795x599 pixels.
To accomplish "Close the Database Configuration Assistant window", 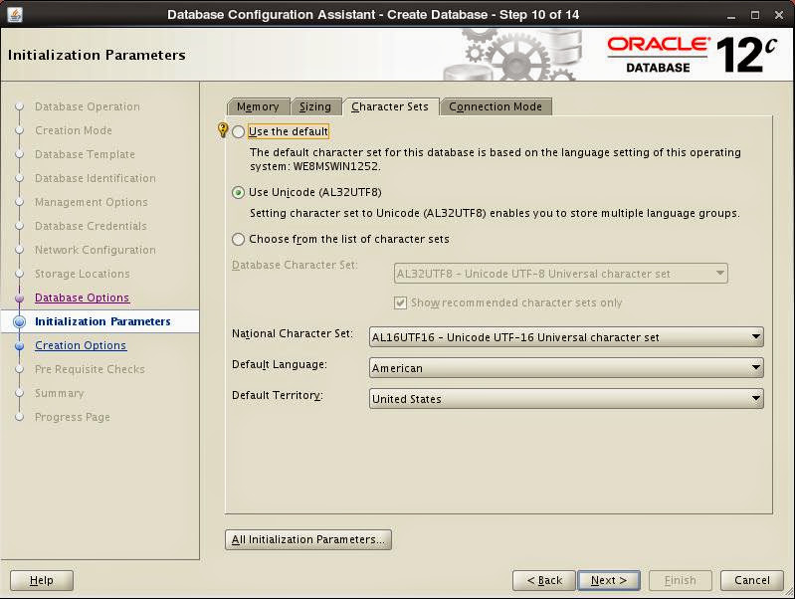I will 779,15.
